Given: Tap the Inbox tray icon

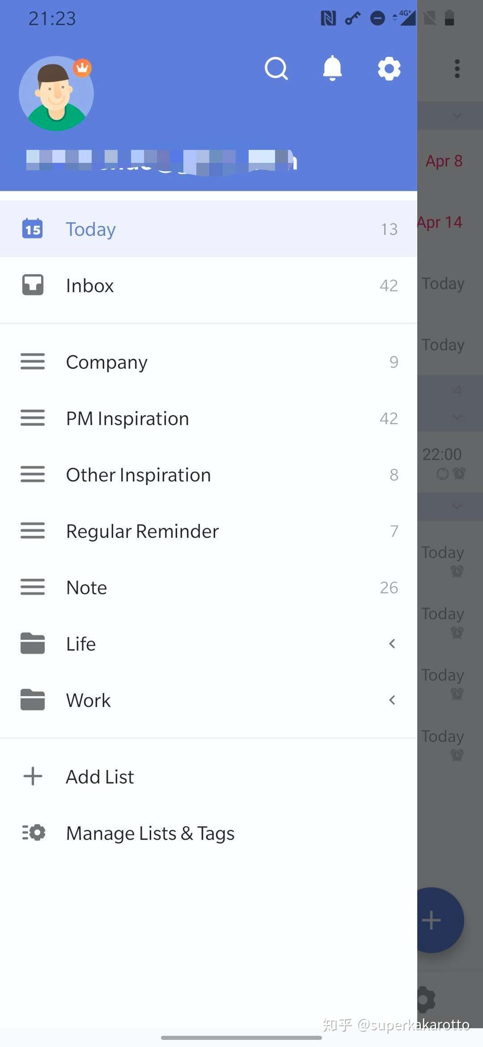Looking at the screenshot, I should point(33,285).
